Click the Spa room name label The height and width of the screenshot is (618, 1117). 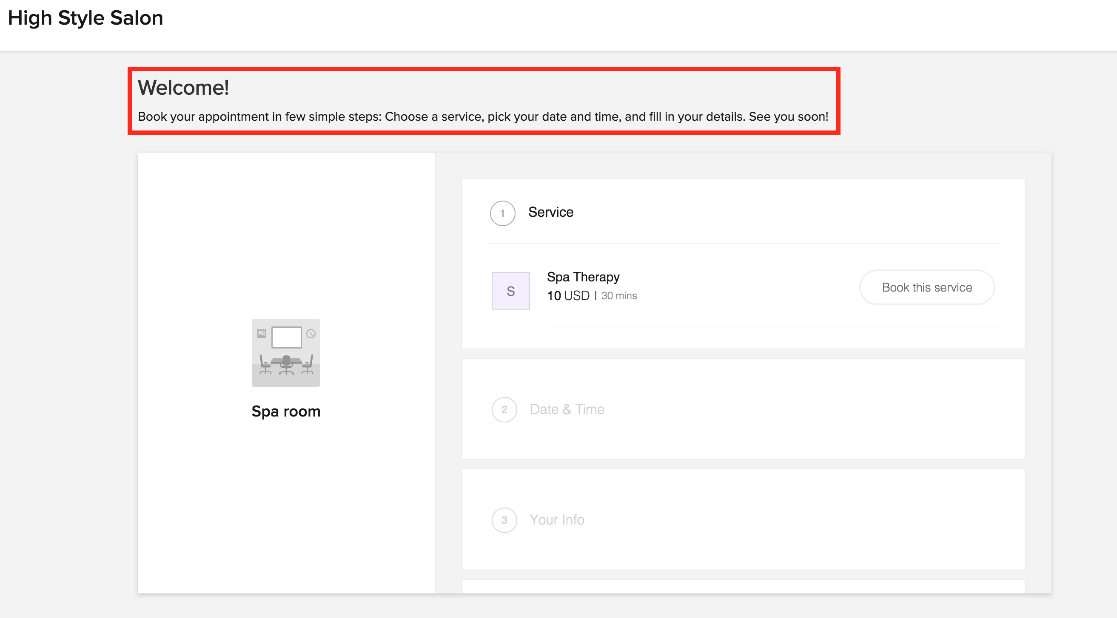[286, 411]
